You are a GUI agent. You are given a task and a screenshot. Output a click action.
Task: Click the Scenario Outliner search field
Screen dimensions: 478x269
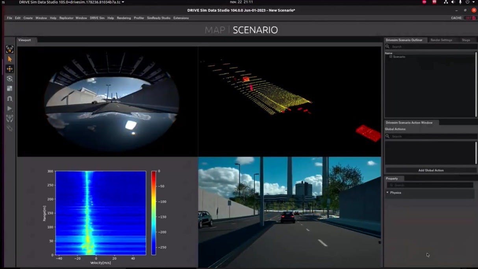pyautogui.click(x=431, y=46)
